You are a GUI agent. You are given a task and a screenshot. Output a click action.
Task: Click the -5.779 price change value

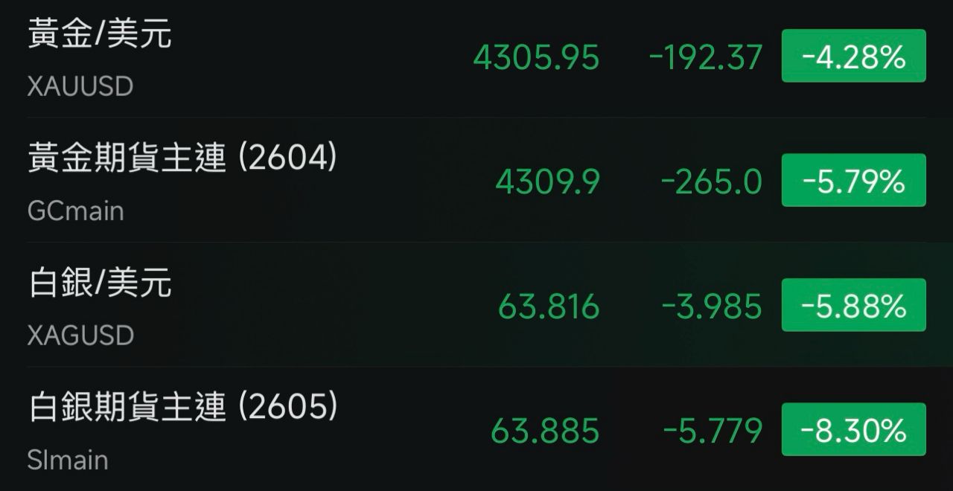(x=712, y=431)
